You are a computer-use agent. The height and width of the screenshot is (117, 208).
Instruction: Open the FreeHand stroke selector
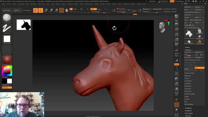(x=7, y=29)
